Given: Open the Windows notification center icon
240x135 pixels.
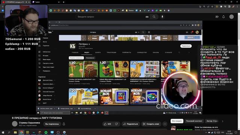Looking at the screenshot, I should (x=236, y=132).
